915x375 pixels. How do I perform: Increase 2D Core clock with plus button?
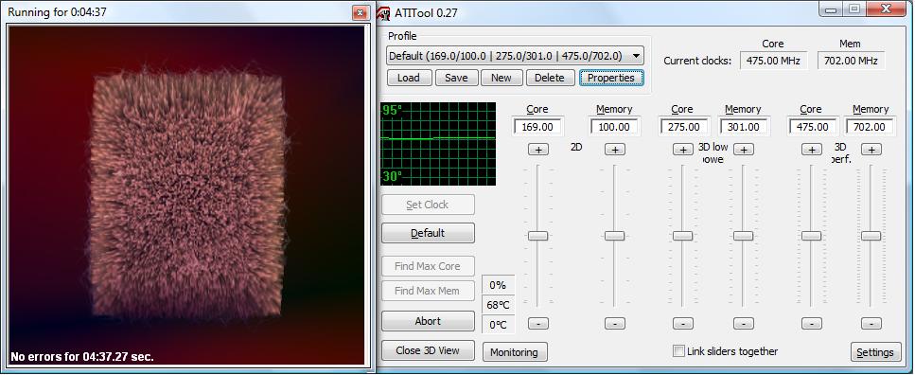pyautogui.click(x=538, y=150)
